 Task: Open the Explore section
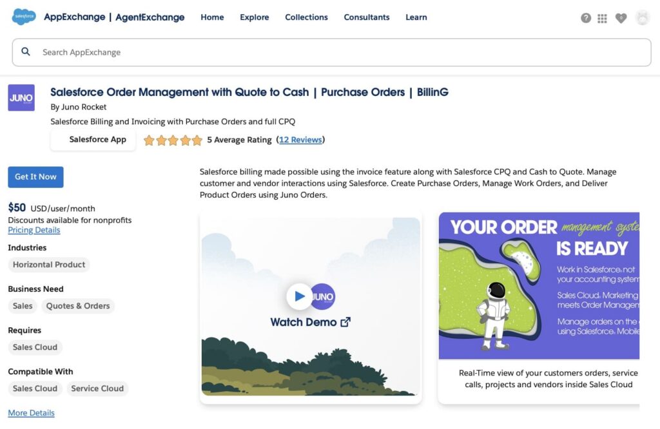tap(254, 17)
